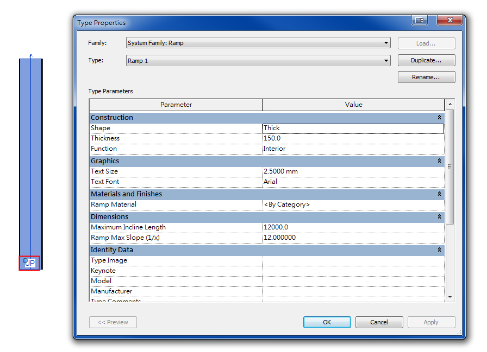Click the Keynote value cell
Image resolution: width=487 pixels, height=352 pixels.
coord(353,271)
